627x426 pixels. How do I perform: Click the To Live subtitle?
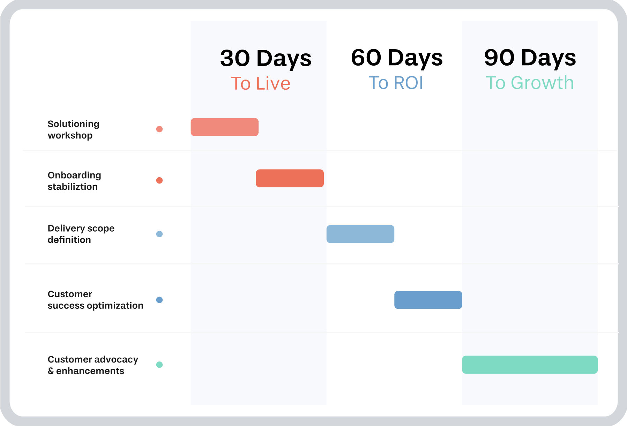(x=260, y=84)
